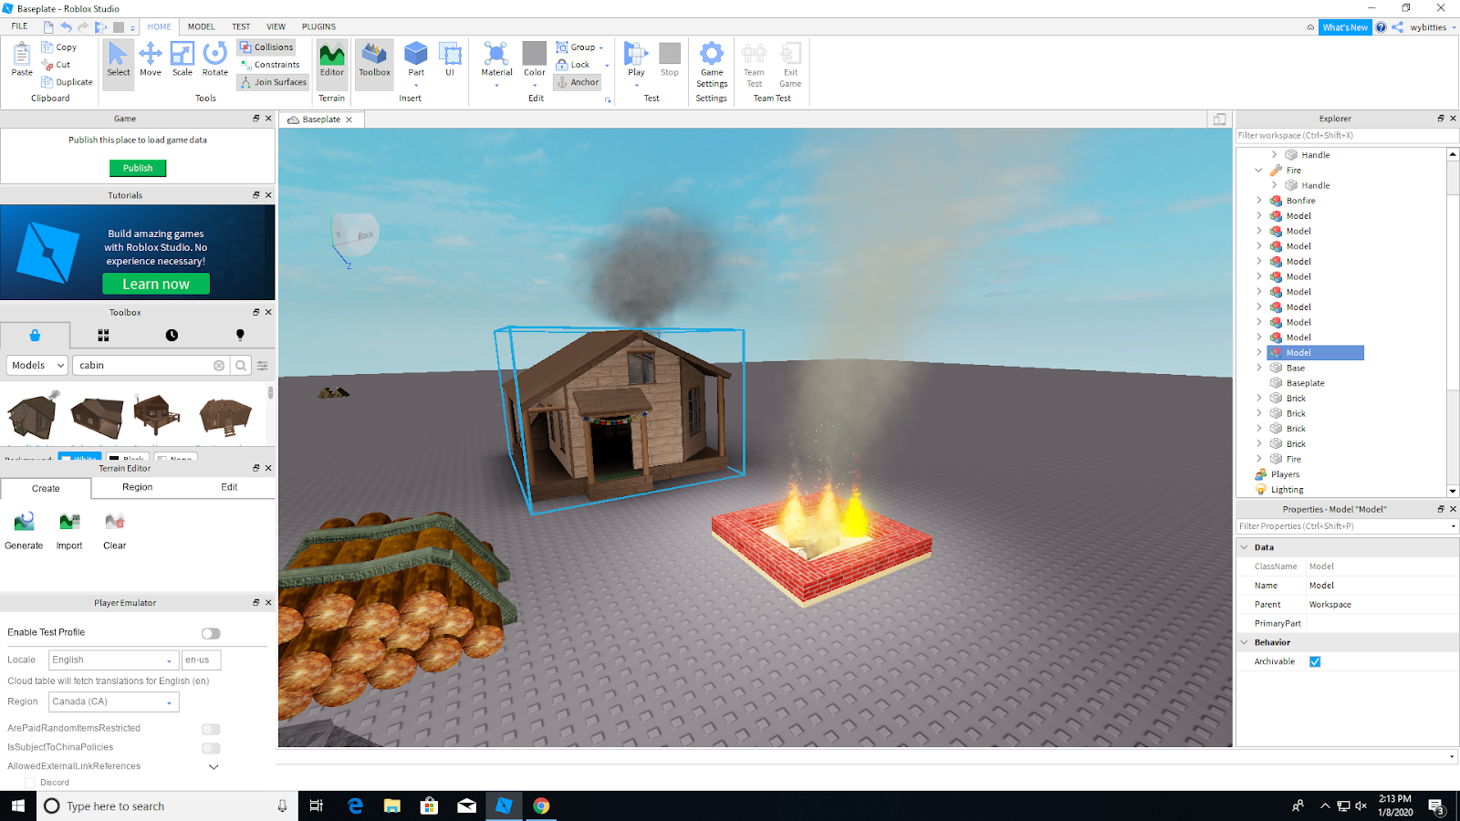This screenshot has width=1460, height=821.
Task: Click the Undo arrow in quick access bar
Action: pyautogui.click(x=66, y=26)
